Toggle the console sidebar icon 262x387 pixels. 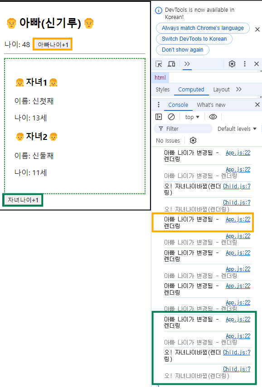[159, 117]
